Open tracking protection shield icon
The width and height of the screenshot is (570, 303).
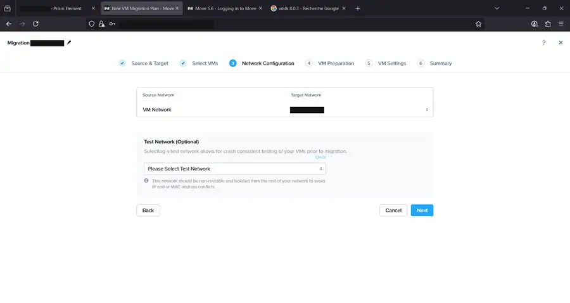(x=92, y=23)
